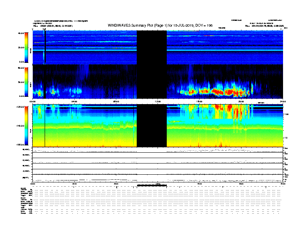Screen dimensions: 305x236
Task: Click the red emission patch in TNR spectrogram
Action: coord(230,108)
